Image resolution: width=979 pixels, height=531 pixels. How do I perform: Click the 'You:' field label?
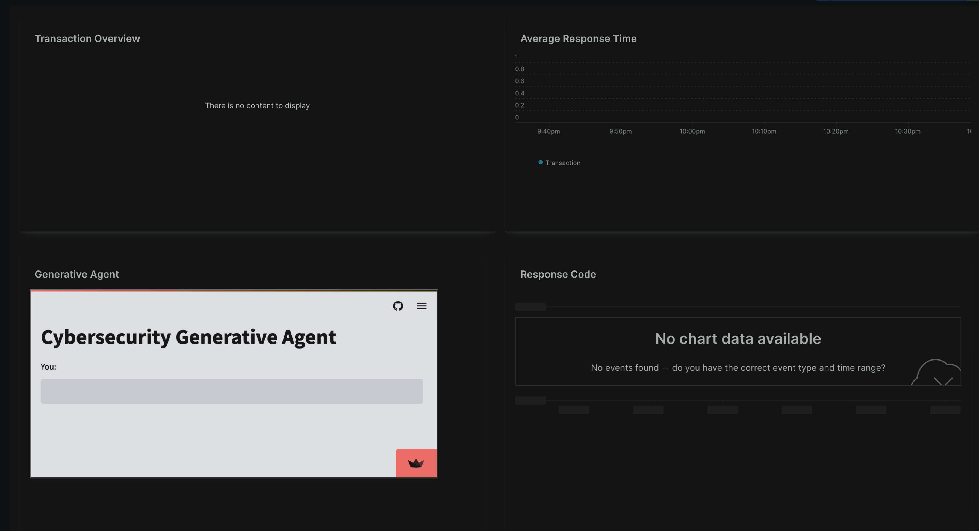[48, 367]
